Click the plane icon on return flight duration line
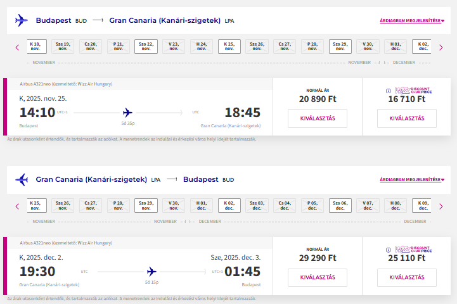 tap(151, 272)
